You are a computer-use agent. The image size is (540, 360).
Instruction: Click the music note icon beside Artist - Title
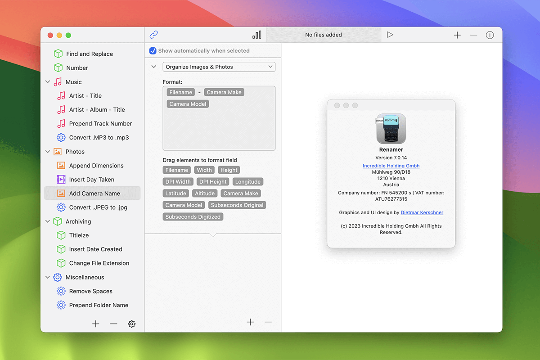61,96
